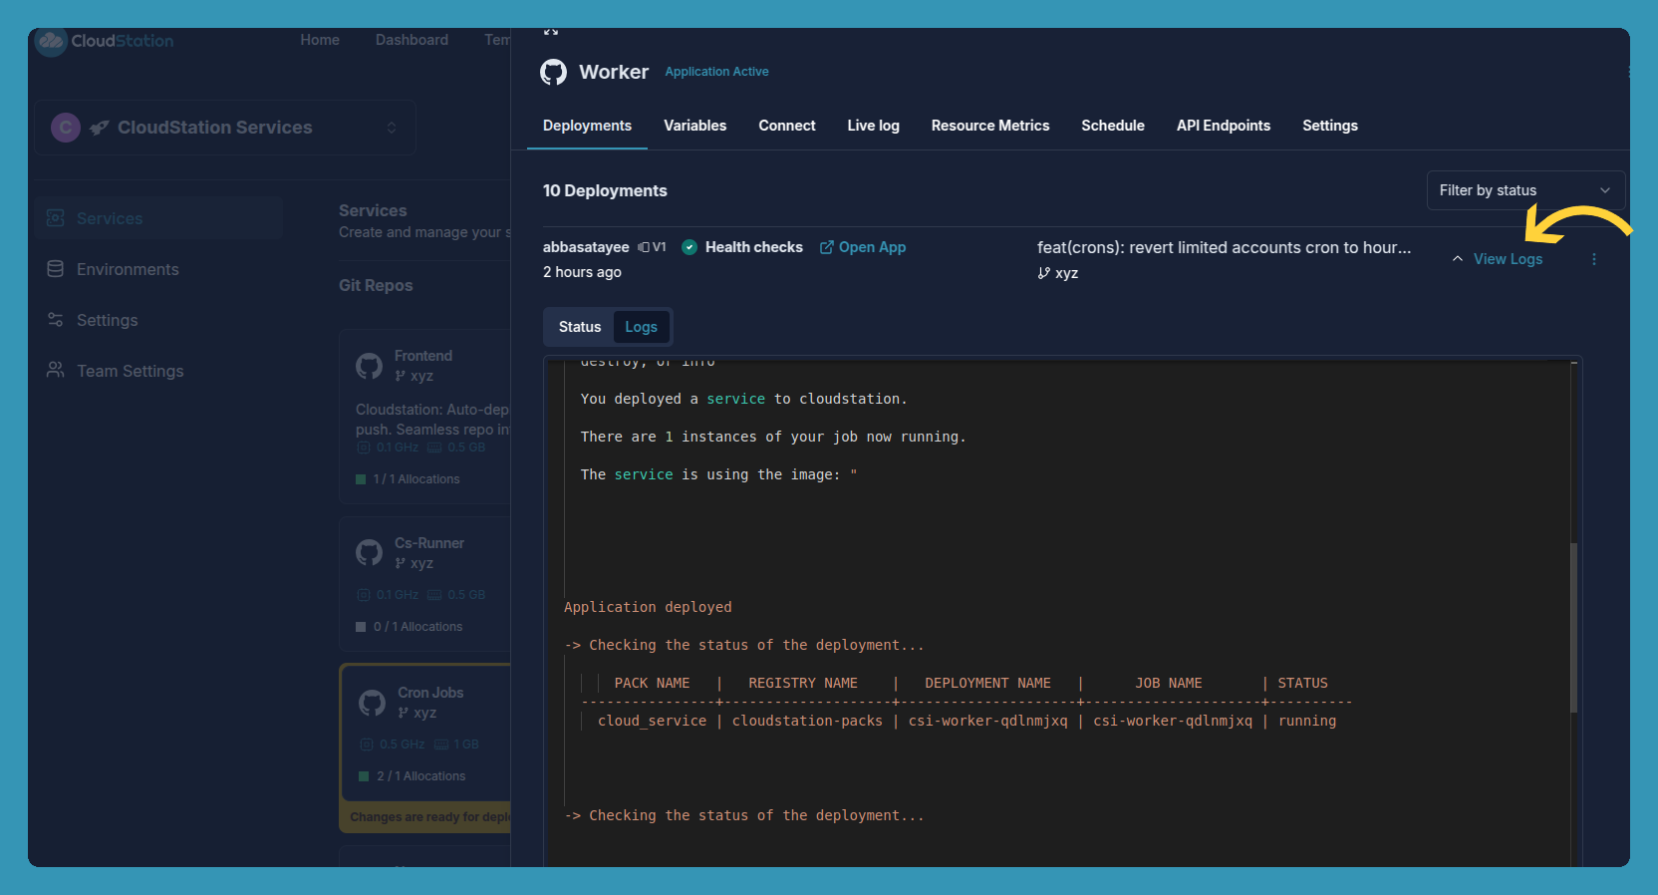1658x895 pixels.
Task: Switch to the Deployments tab
Action: click(x=587, y=126)
